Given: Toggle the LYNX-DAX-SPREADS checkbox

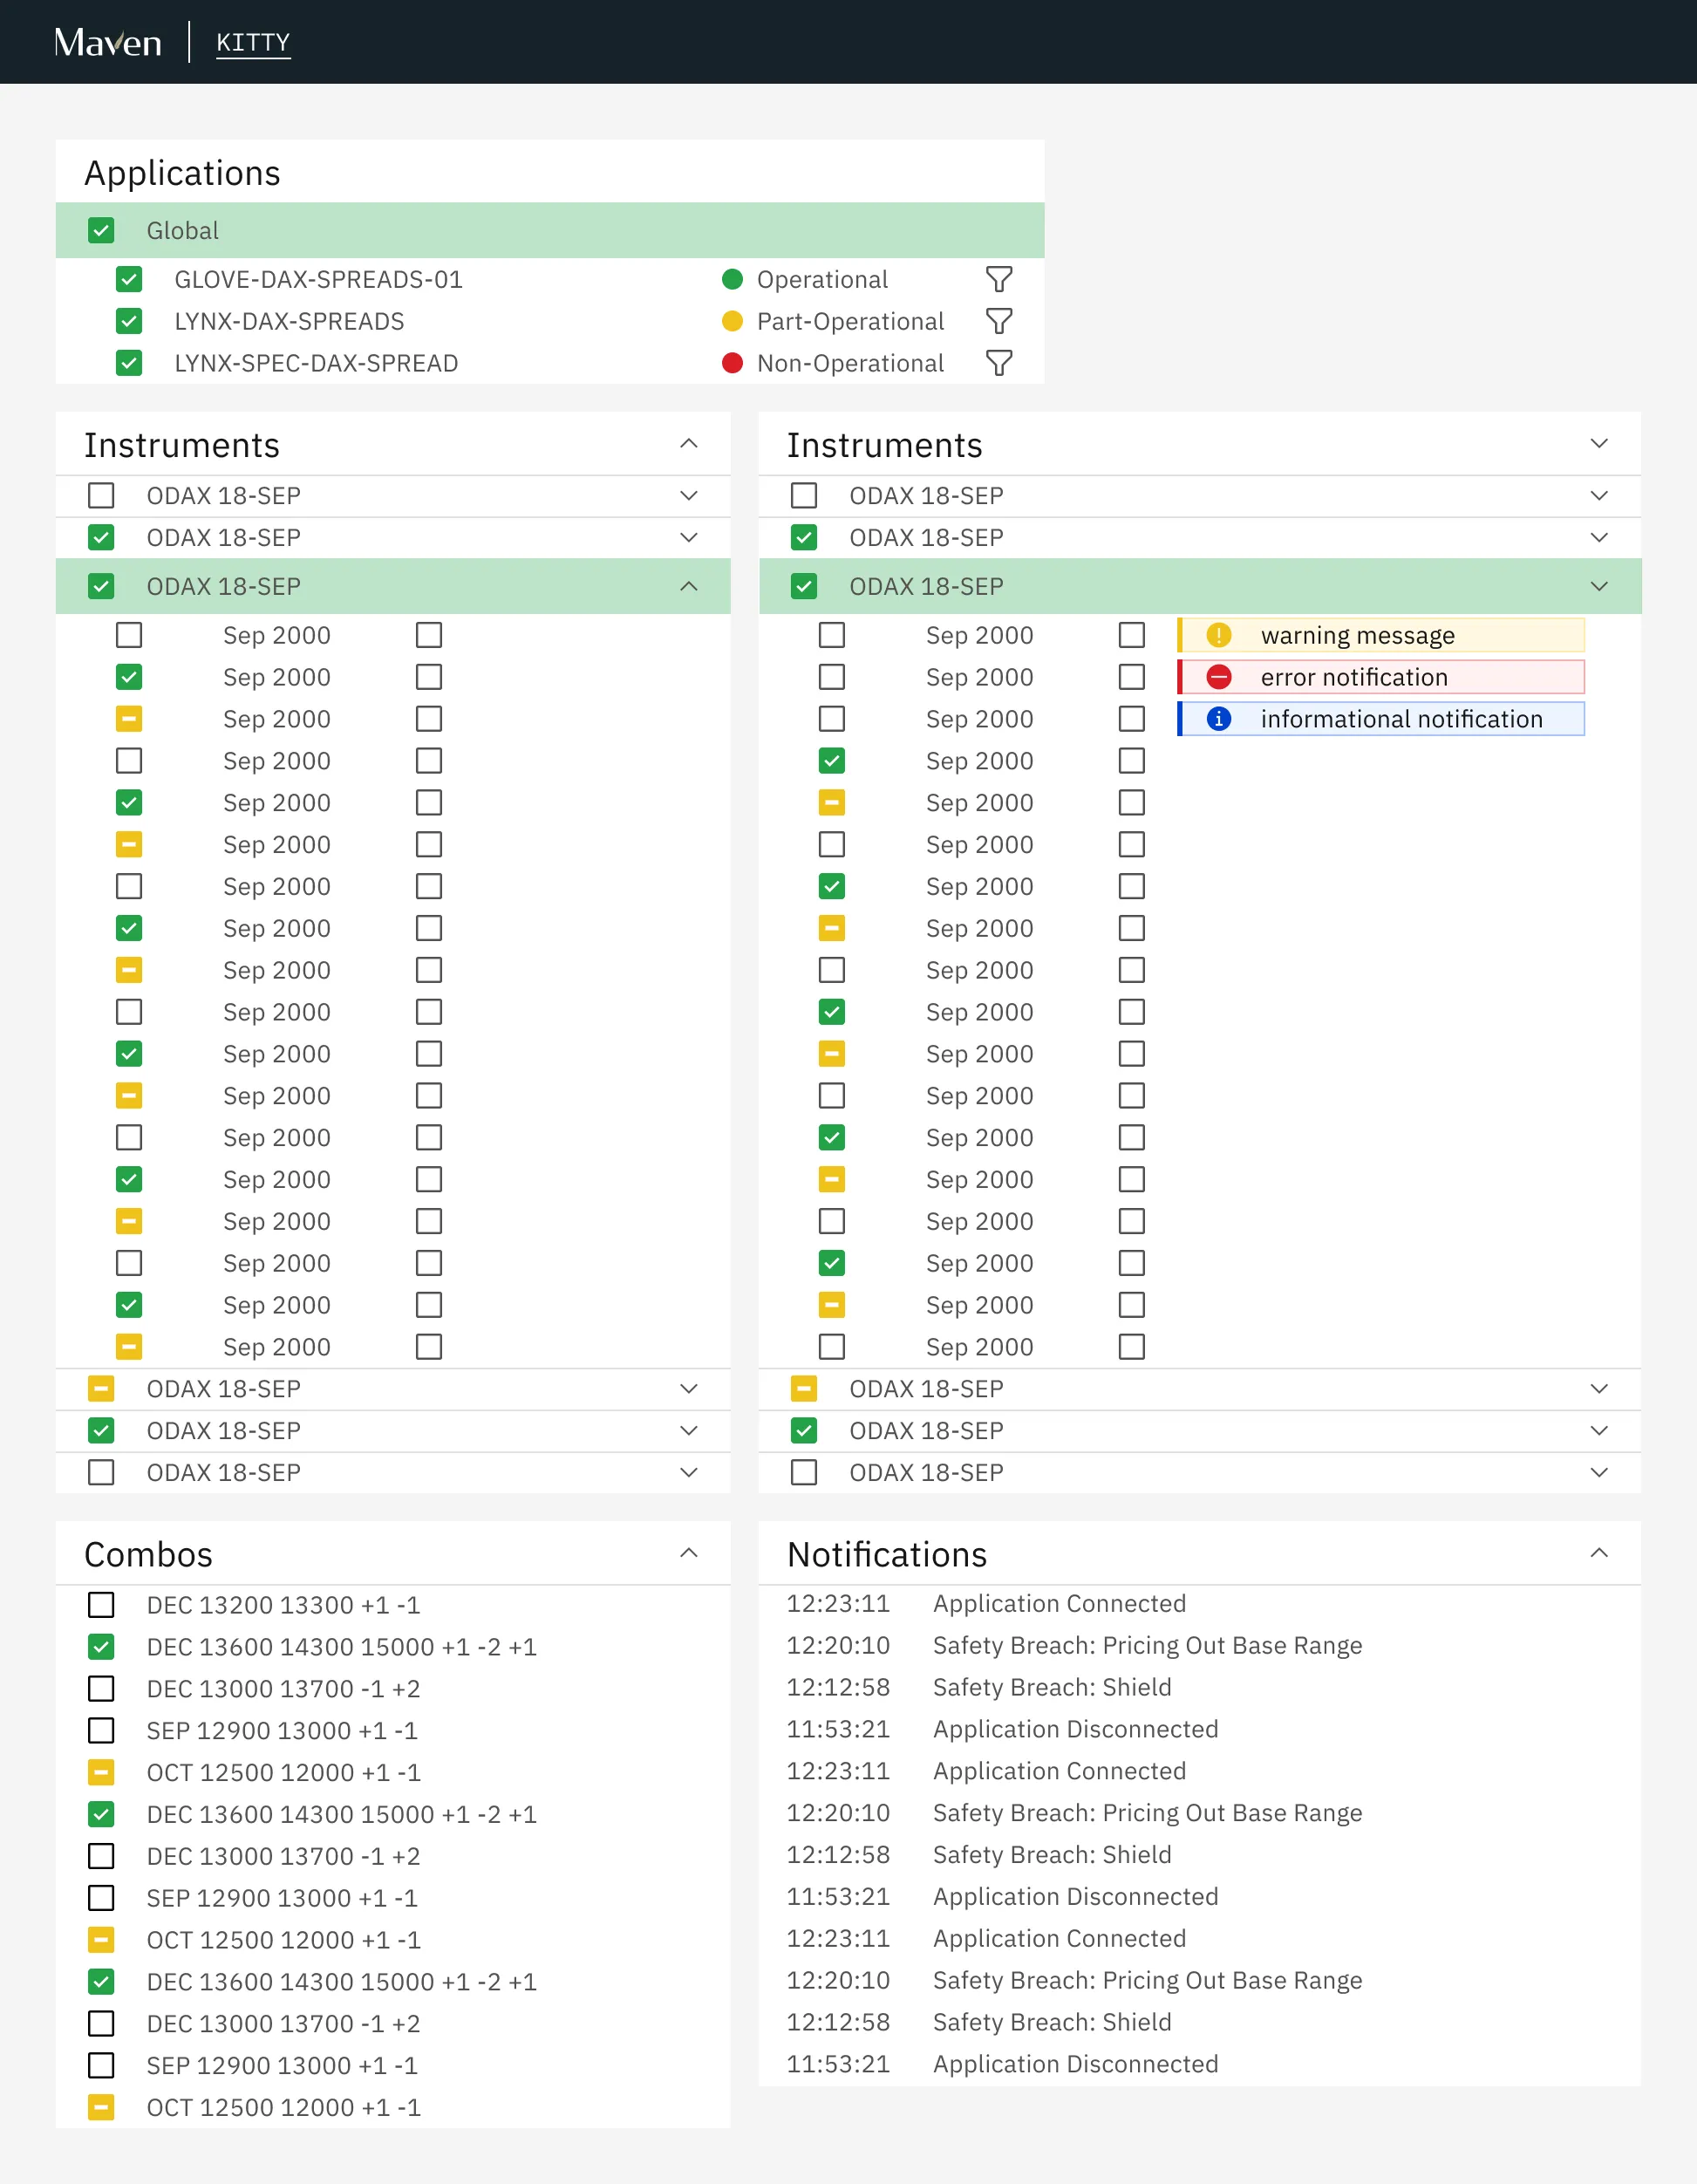Looking at the screenshot, I should click(129, 321).
